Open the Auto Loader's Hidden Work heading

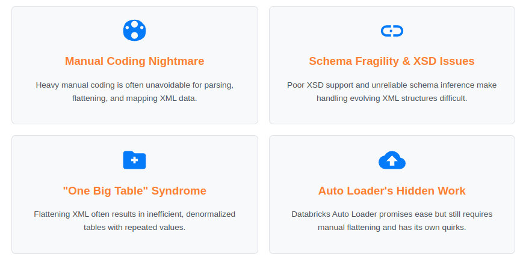[392, 191]
